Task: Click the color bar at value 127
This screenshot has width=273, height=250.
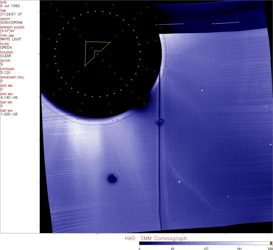Action: pyautogui.click(x=206, y=243)
